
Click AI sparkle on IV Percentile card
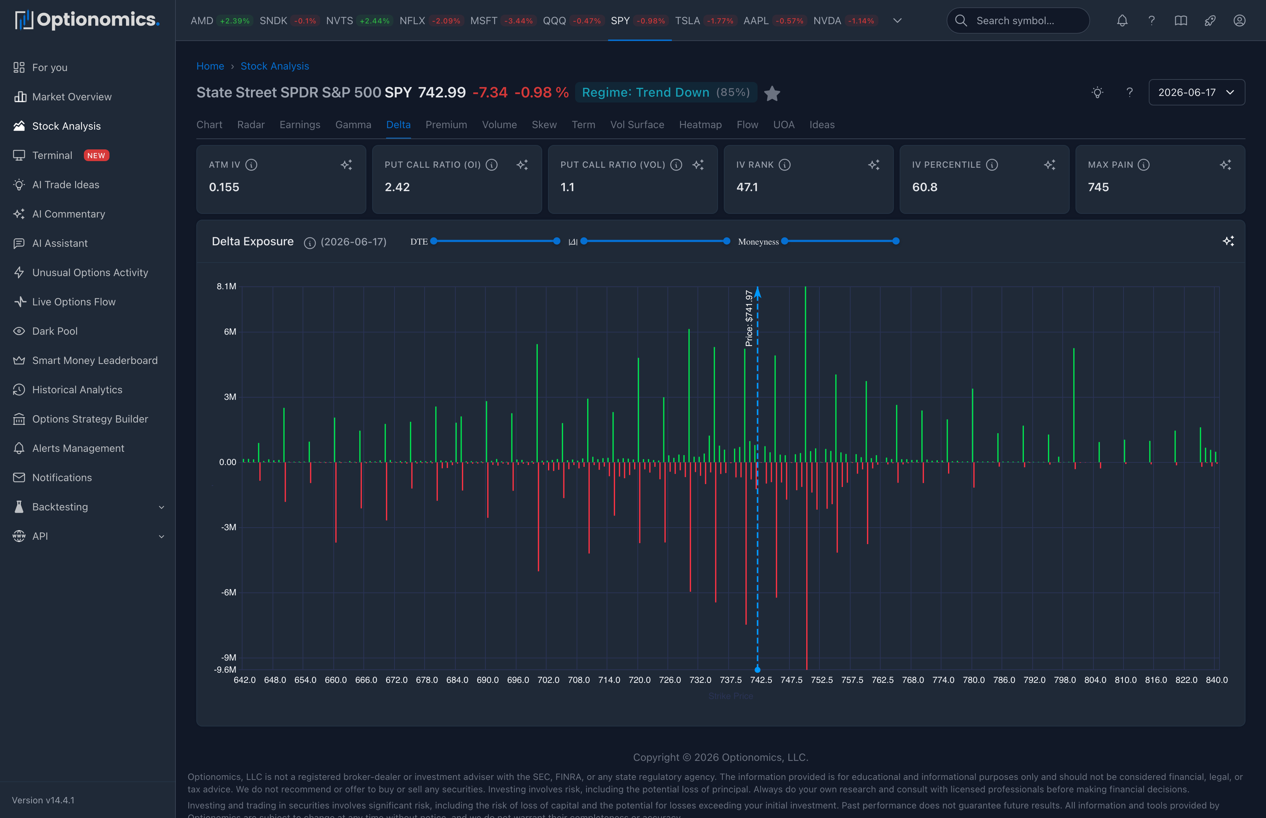[x=1050, y=165]
